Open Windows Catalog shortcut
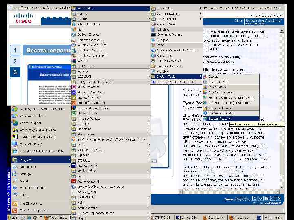 click(x=41, y=116)
